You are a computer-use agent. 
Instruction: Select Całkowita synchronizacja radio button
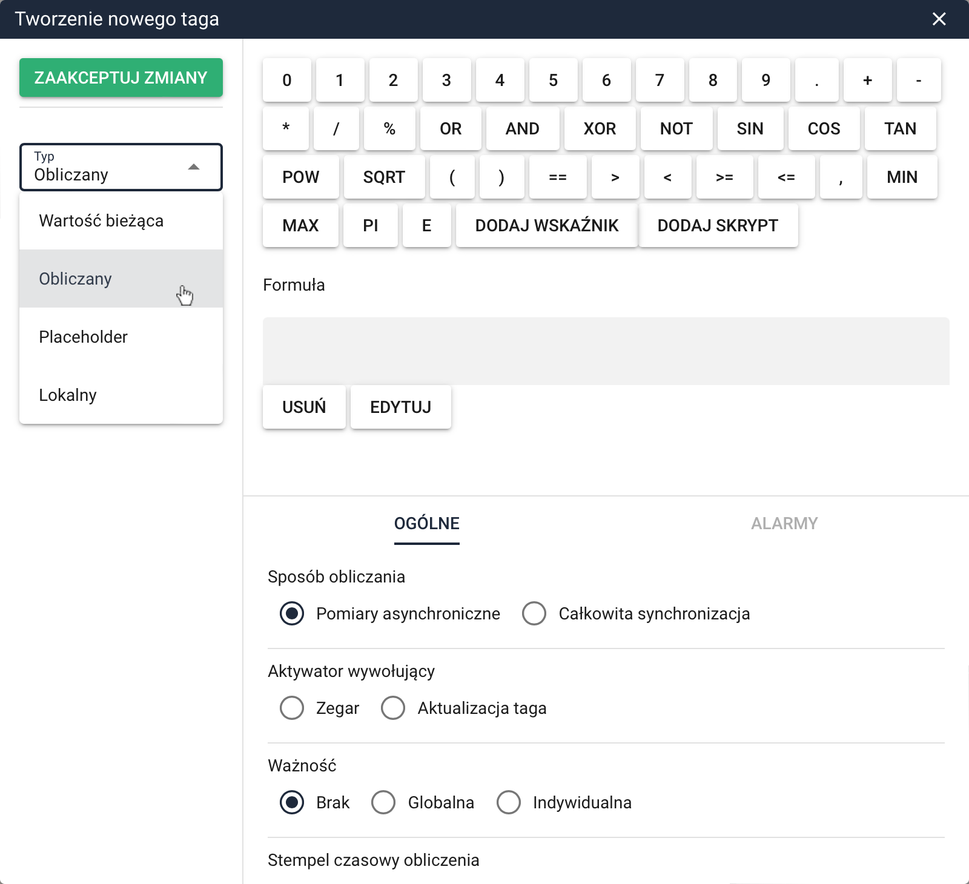[x=534, y=613]
